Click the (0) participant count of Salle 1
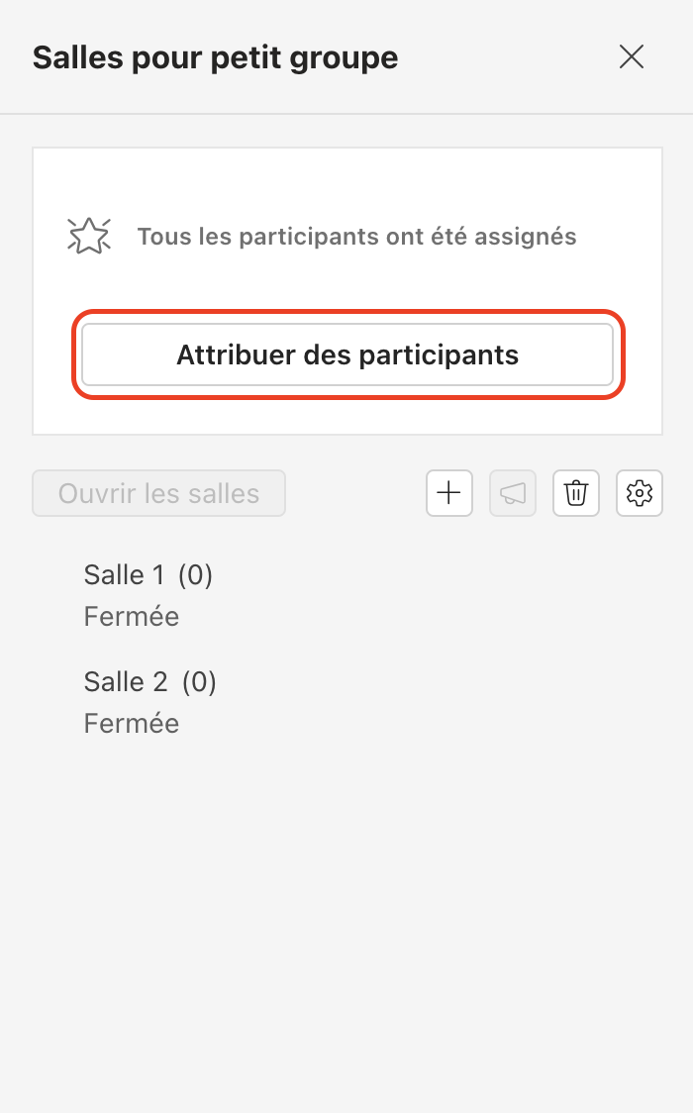The height and width of the screenshot is (1113, 693). (x=196, y=574)
